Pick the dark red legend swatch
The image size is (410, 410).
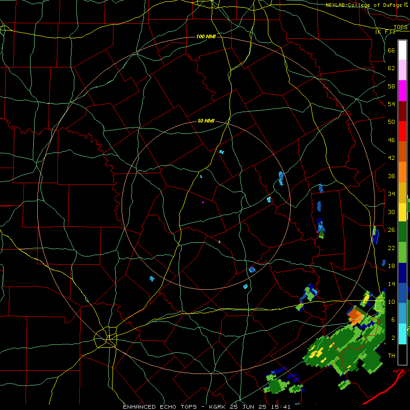click(x=402, y=111)
